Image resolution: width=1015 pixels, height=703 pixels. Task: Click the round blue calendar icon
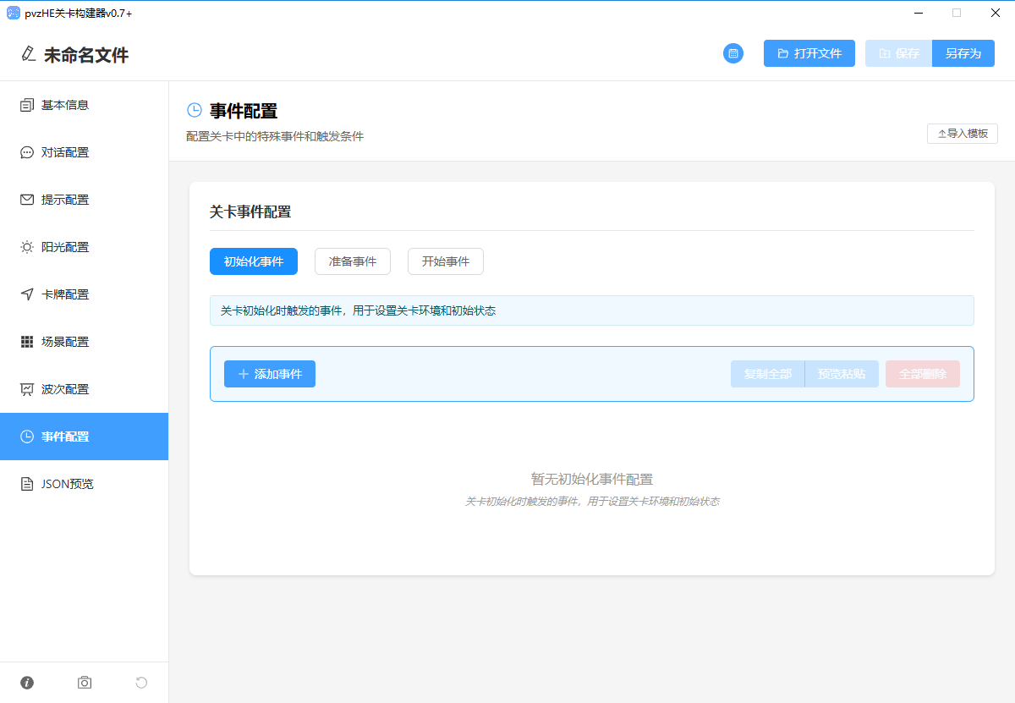point(732,53)
